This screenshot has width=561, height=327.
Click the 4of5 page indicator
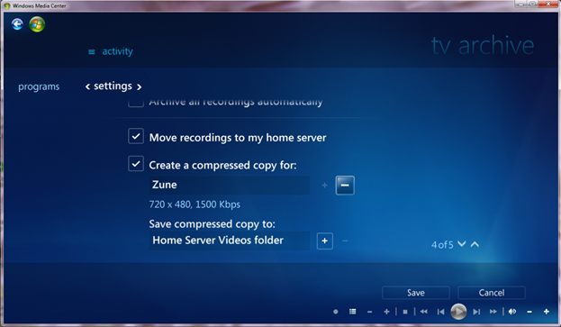[442, 245]
